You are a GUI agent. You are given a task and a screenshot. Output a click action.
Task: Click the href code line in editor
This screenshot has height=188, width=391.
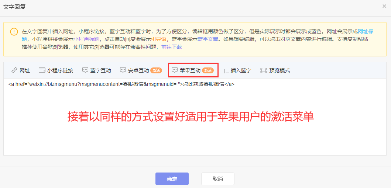(121, 84)
